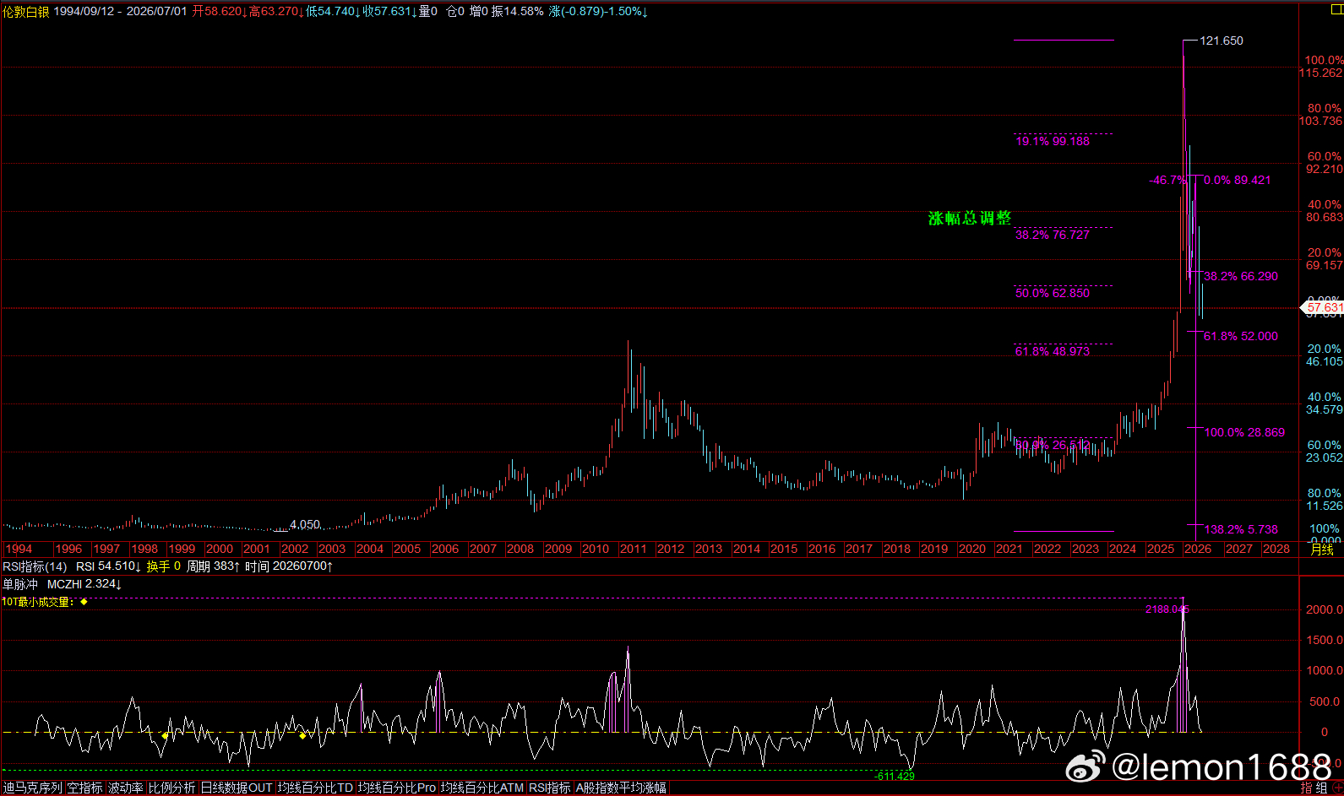1344x796 pixels.
Task: Switch to 日线数据OUT tab
Action: 237,788
